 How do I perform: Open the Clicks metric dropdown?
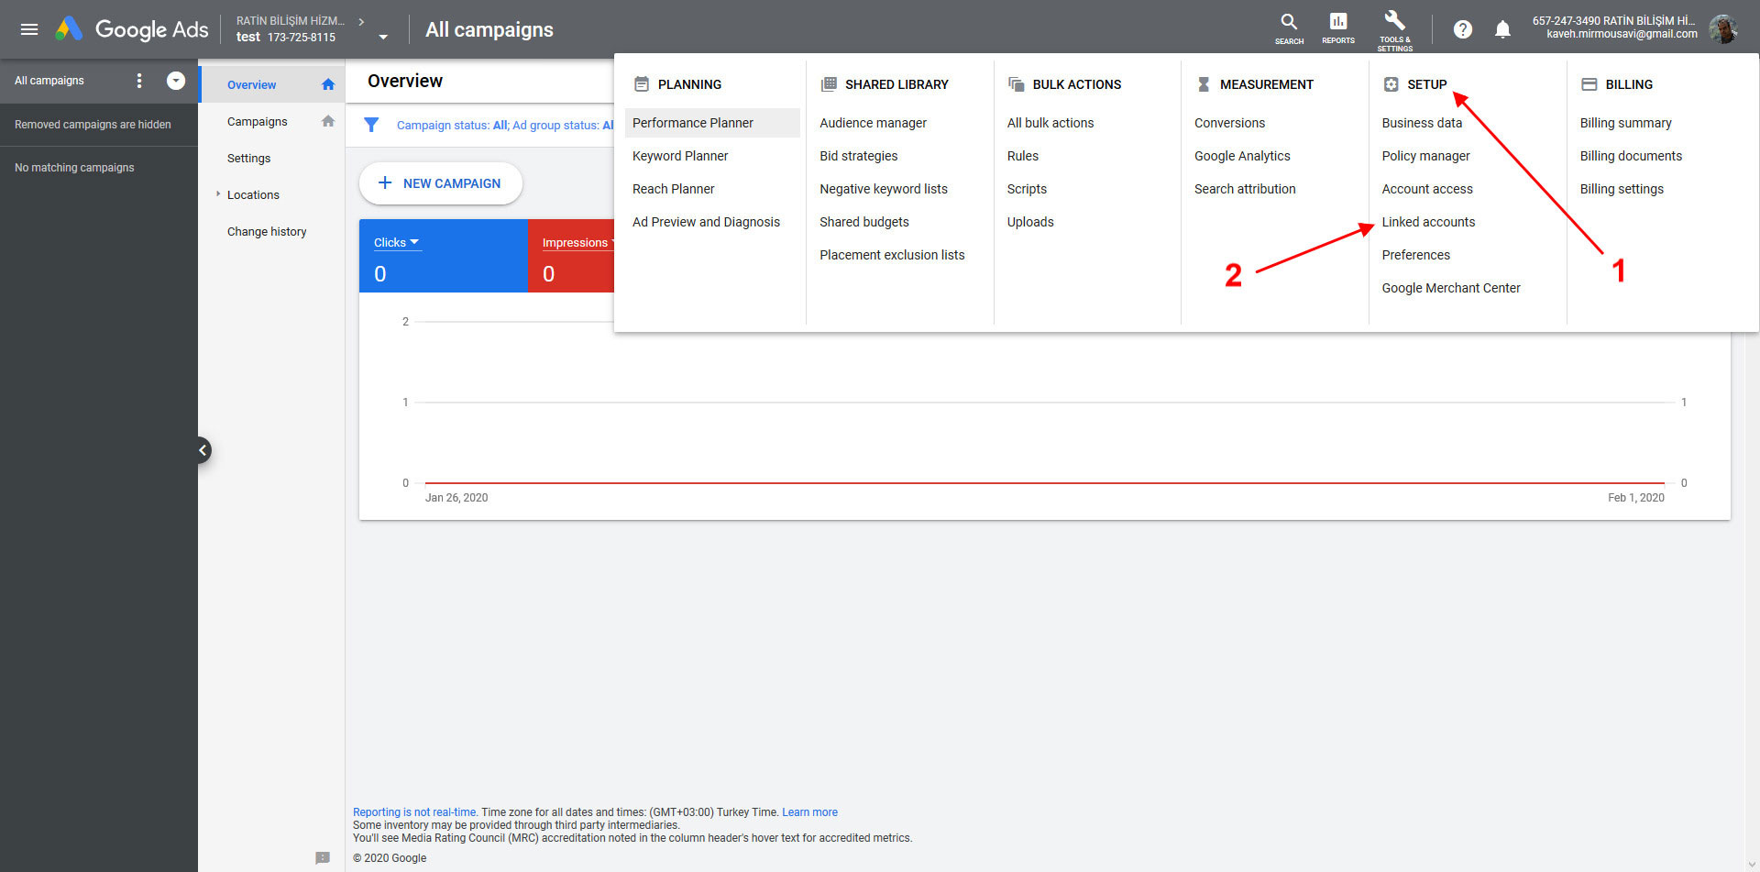pyautogui.click(x=397, y=243)
